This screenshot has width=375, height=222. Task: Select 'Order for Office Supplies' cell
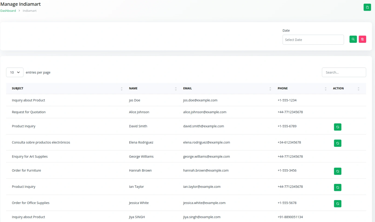[30, 203]
